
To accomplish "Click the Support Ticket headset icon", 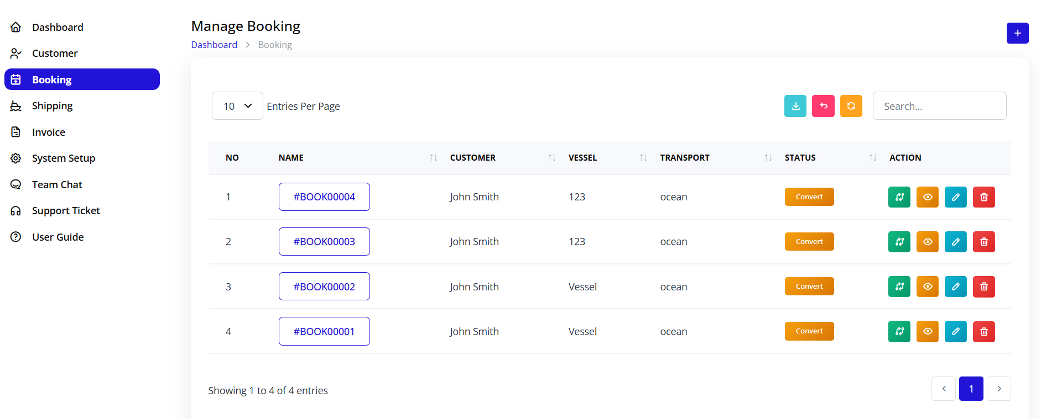I will [x=16, y=210].
